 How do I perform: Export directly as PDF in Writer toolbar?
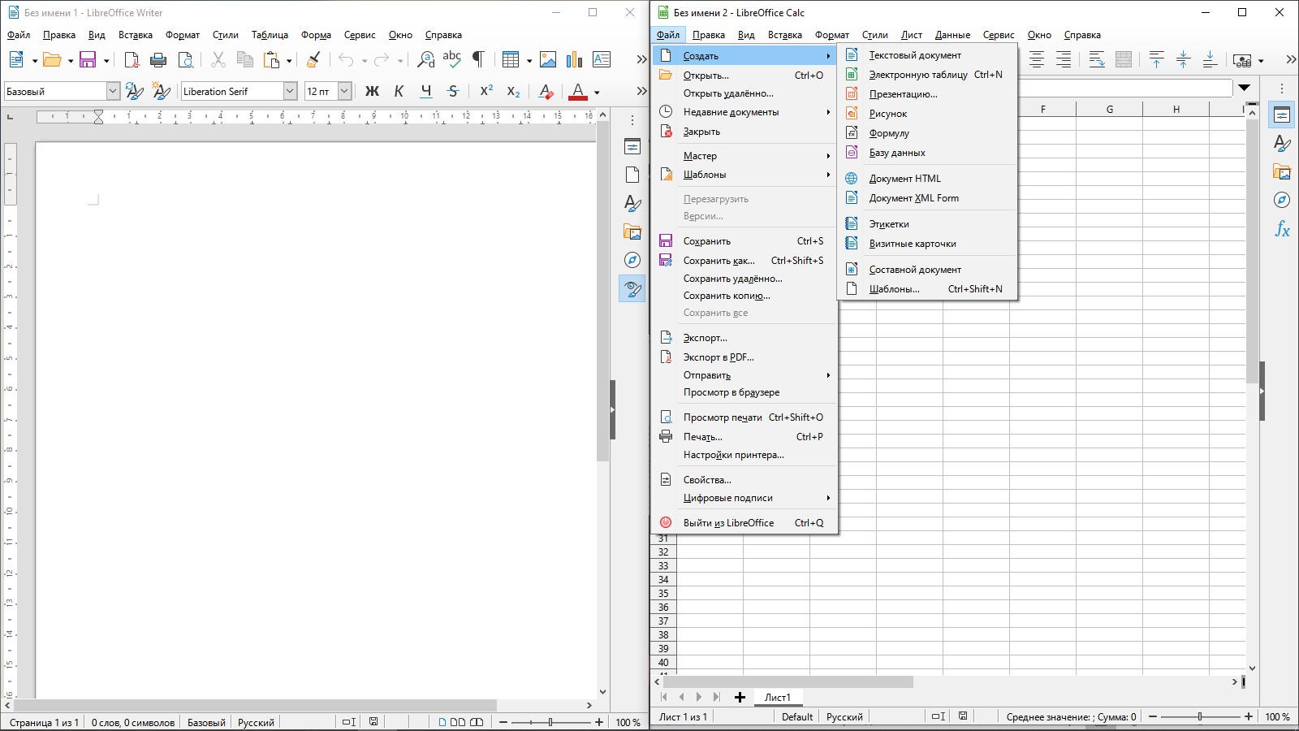[132, 59]
